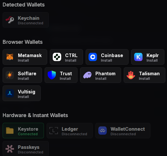Image resolution: width=167 pixels, height=156 pixels.
Task: Click the Keychain key icon
Action: (x=10, y=20)
